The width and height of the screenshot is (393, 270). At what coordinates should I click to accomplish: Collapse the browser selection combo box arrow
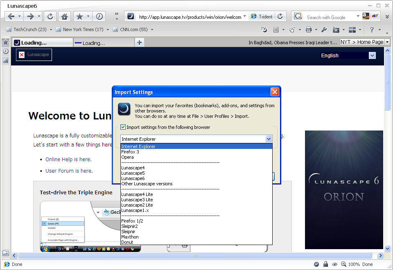pyautogui.click(x=269, y=139)
